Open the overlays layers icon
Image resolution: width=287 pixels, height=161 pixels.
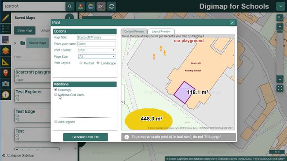(x=5, y=51)
